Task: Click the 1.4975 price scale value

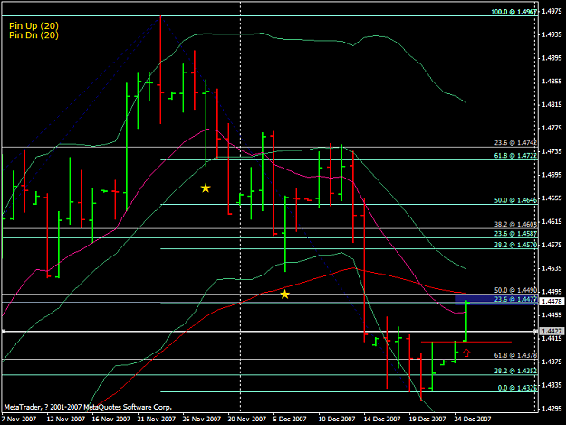Action: pyautogui.click(x=552, y=11)
